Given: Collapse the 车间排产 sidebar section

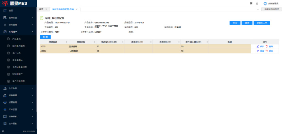Looking at the screenshot, I should [33, 32].
